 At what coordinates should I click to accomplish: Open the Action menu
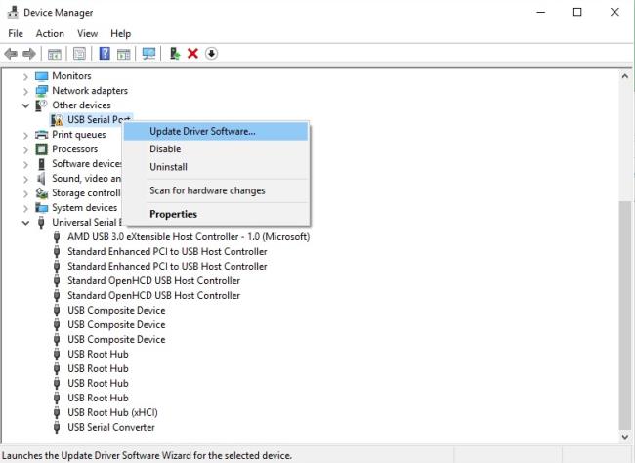pos(50,33)
